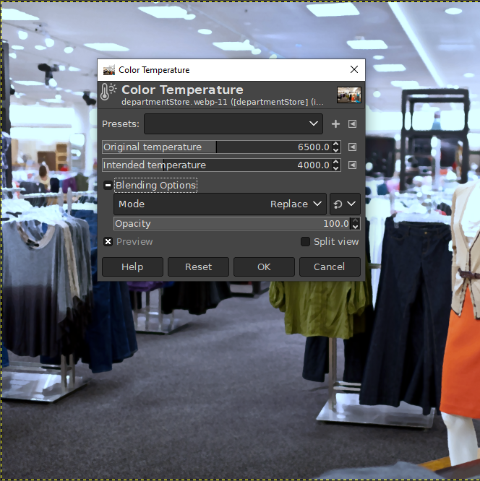Screen dimensions: 480x481
Task: Click the Reset button
Action: tap(198, 267)
